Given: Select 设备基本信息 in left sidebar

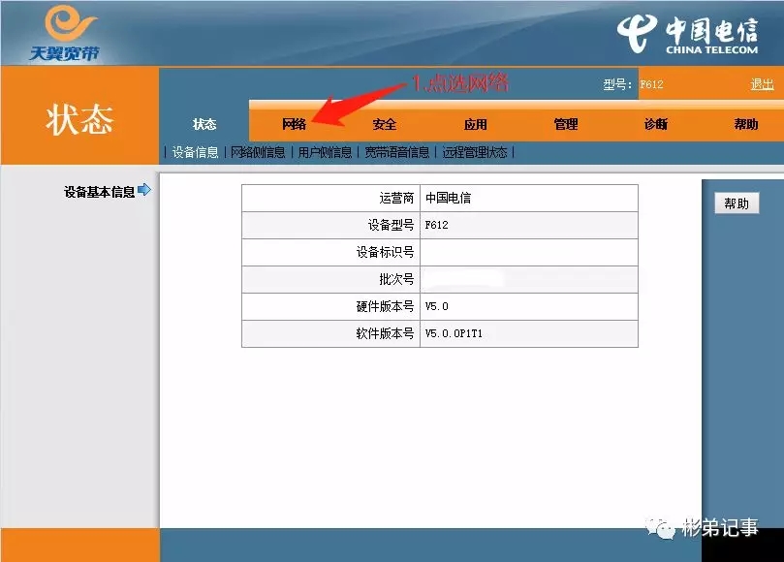Looking at the screenshot, I should click(x=100, y=192).
